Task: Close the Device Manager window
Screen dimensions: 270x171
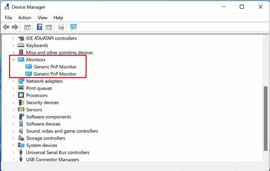Action: (261, 7)
